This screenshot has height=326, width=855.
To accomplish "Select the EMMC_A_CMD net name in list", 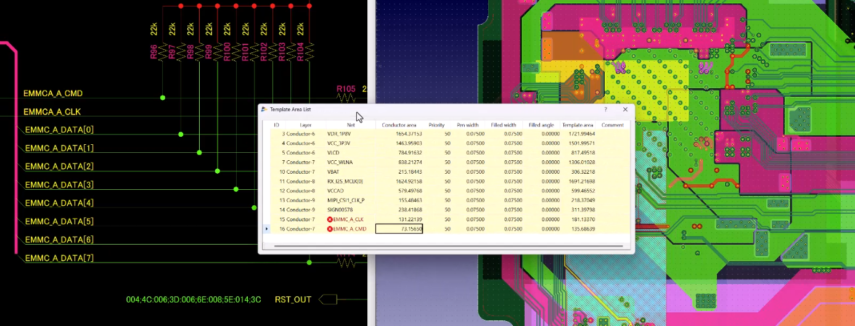I will pos(350,229).
